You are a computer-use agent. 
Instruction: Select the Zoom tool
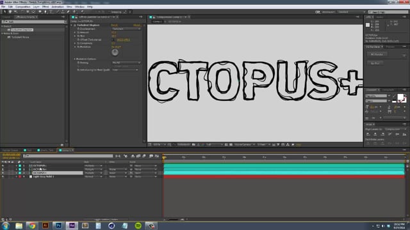click(15, 11)
